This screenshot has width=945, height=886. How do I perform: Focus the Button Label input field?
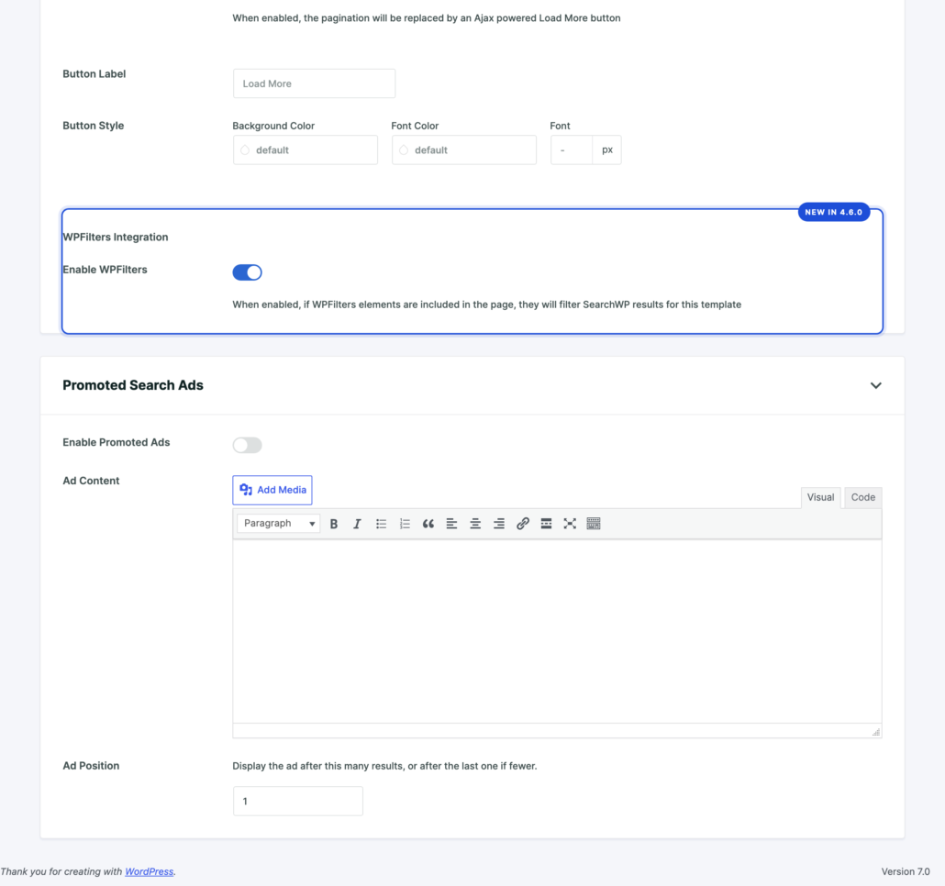[x=314, y=83]
